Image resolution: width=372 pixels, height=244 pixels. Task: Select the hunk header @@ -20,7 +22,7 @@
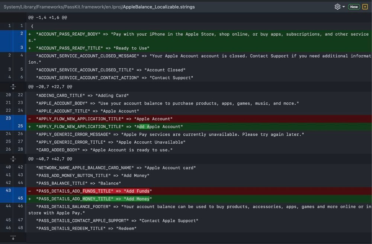pos(50,87)
